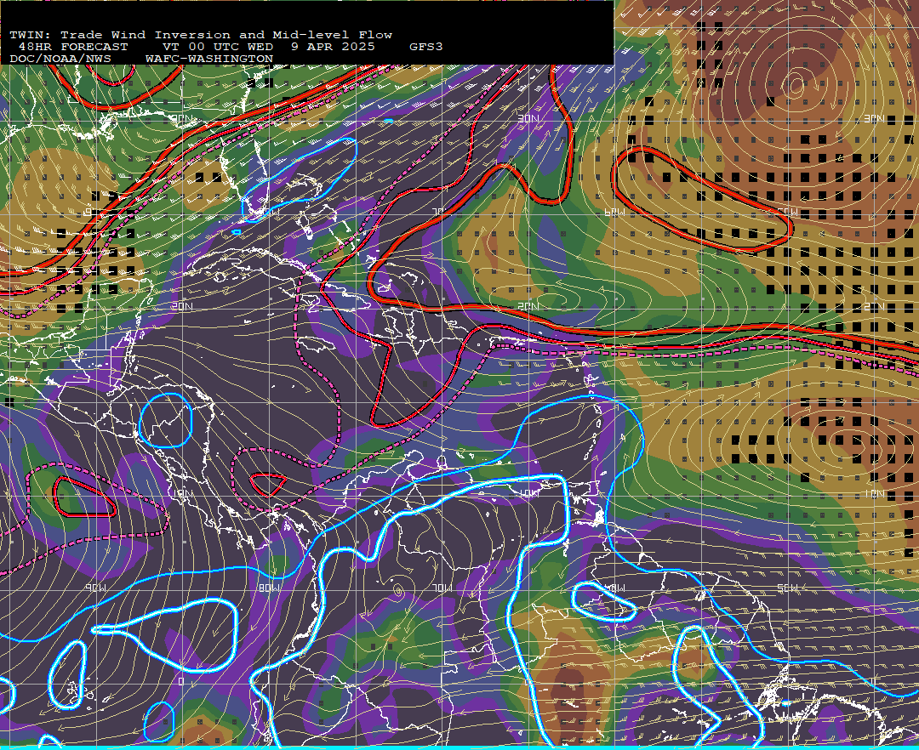The width and height of the screenshot is (919, 750).
Task: Click the '48HR FORECAST' text
Action: pos(73,47)
